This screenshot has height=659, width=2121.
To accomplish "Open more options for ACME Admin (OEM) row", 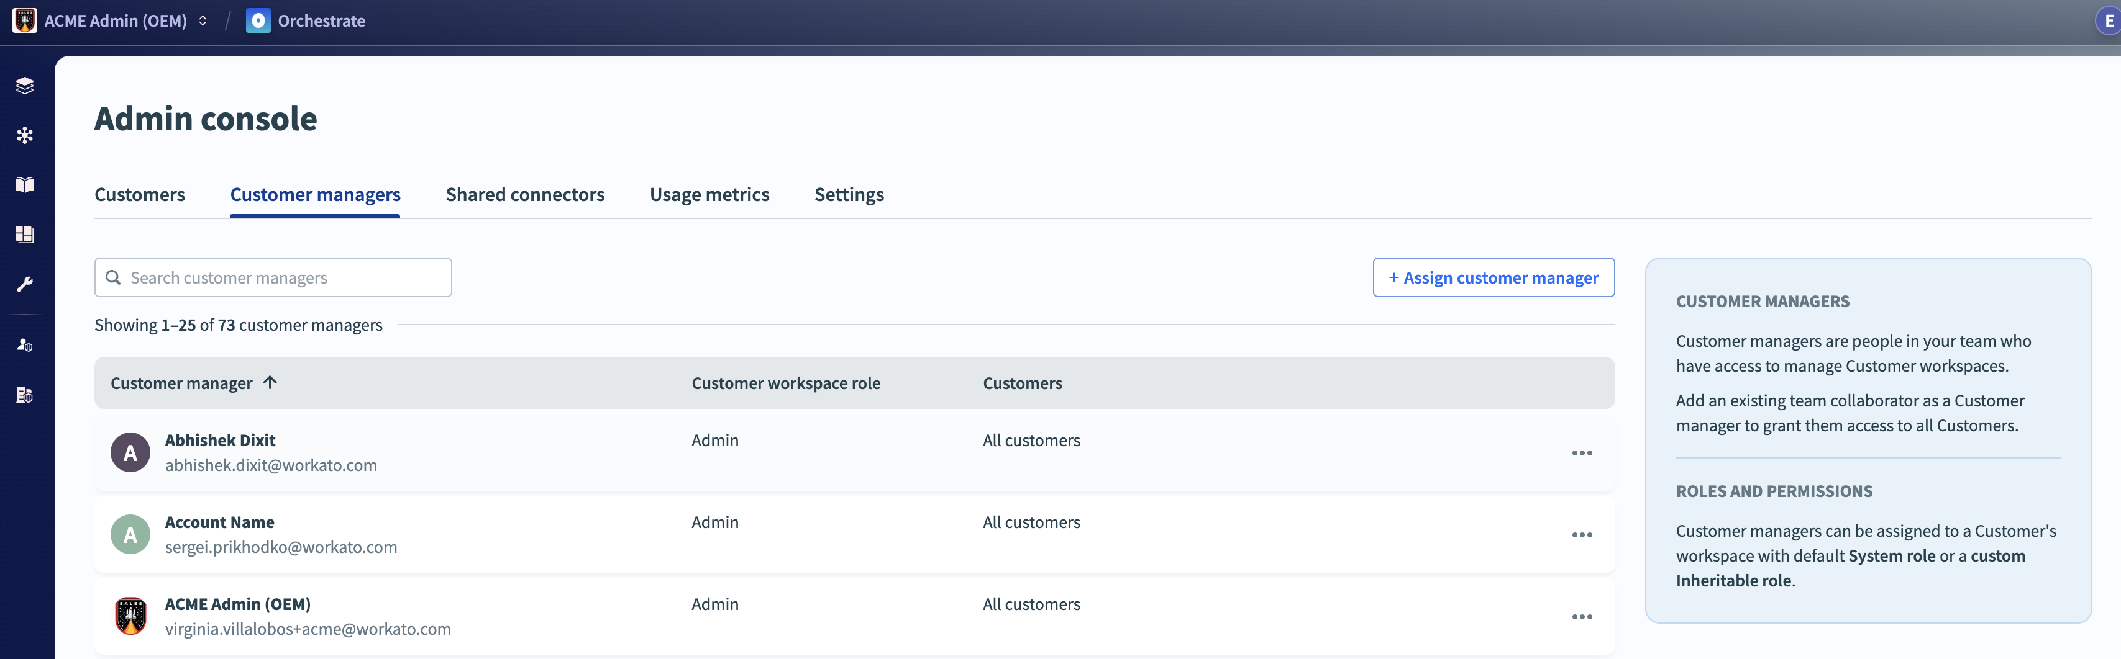I will (x=1581, y=617).
